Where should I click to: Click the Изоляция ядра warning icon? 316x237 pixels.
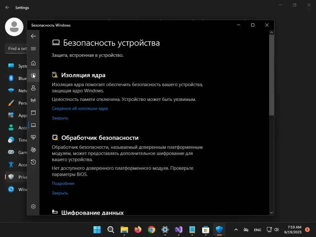click(55, 75)
